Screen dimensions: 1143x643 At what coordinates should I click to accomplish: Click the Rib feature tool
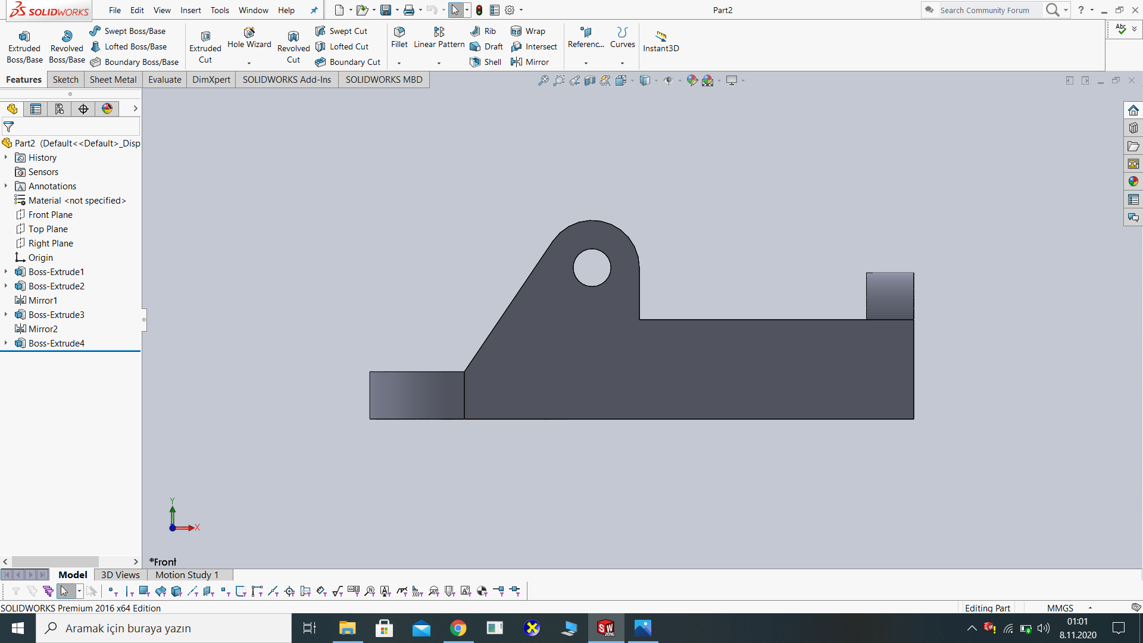click(x=483, y=31)
